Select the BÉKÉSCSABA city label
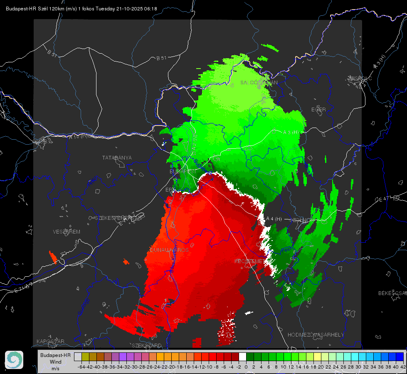407x374 pixels. pos(392,293)
